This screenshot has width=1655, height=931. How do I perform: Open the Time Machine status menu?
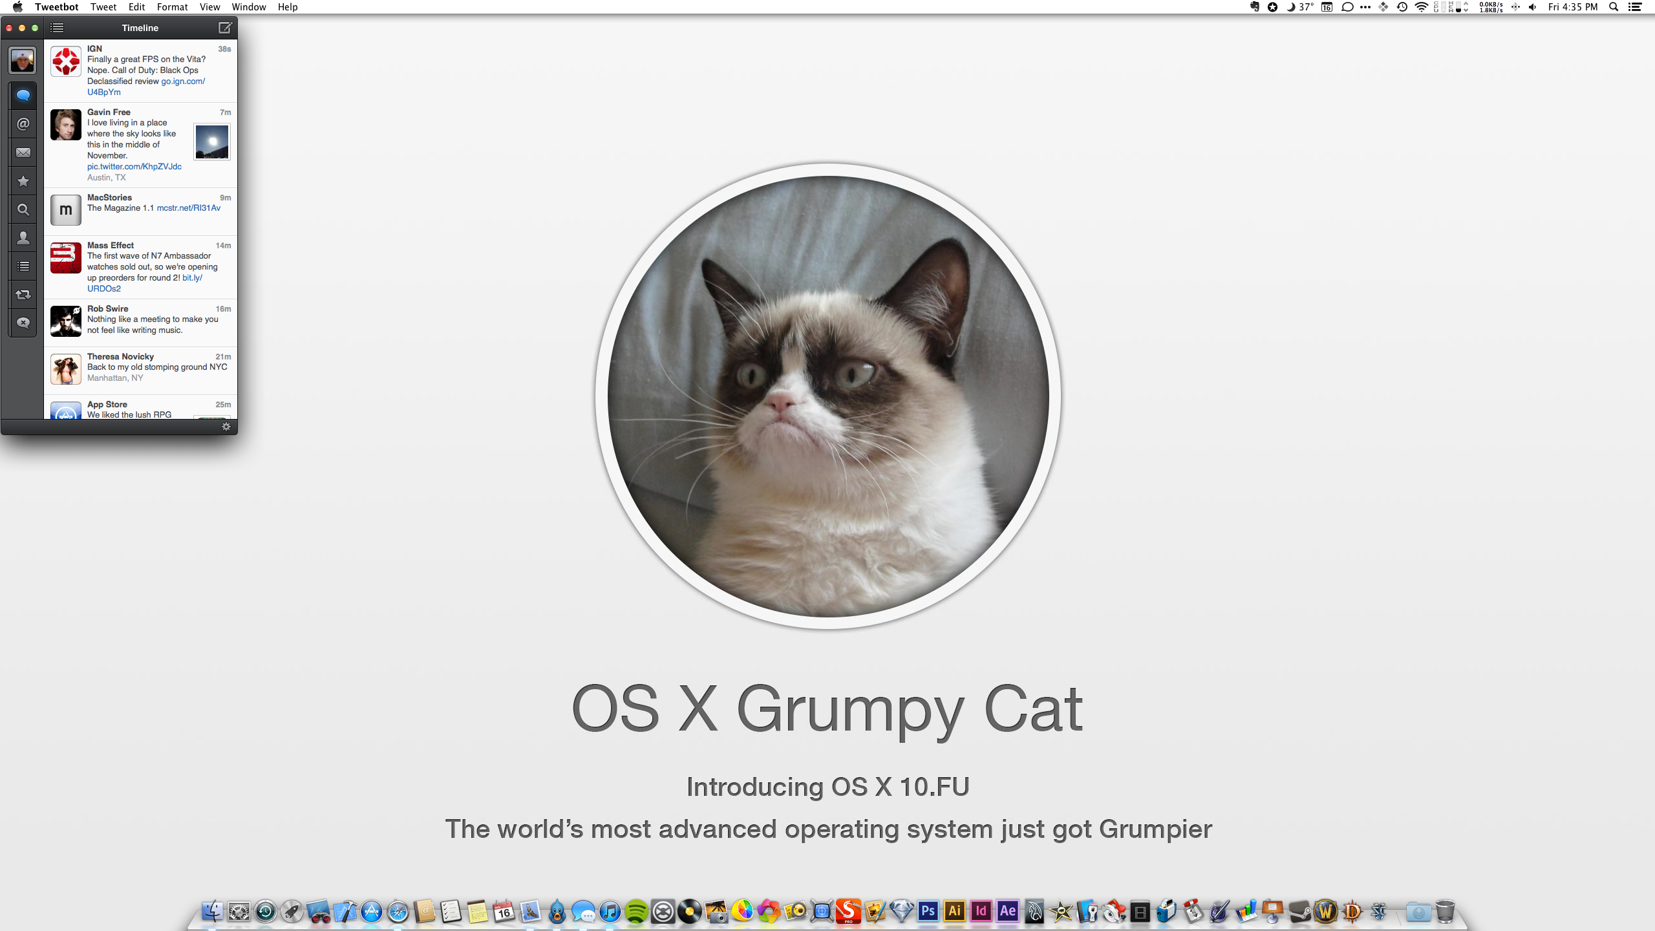1402,7
